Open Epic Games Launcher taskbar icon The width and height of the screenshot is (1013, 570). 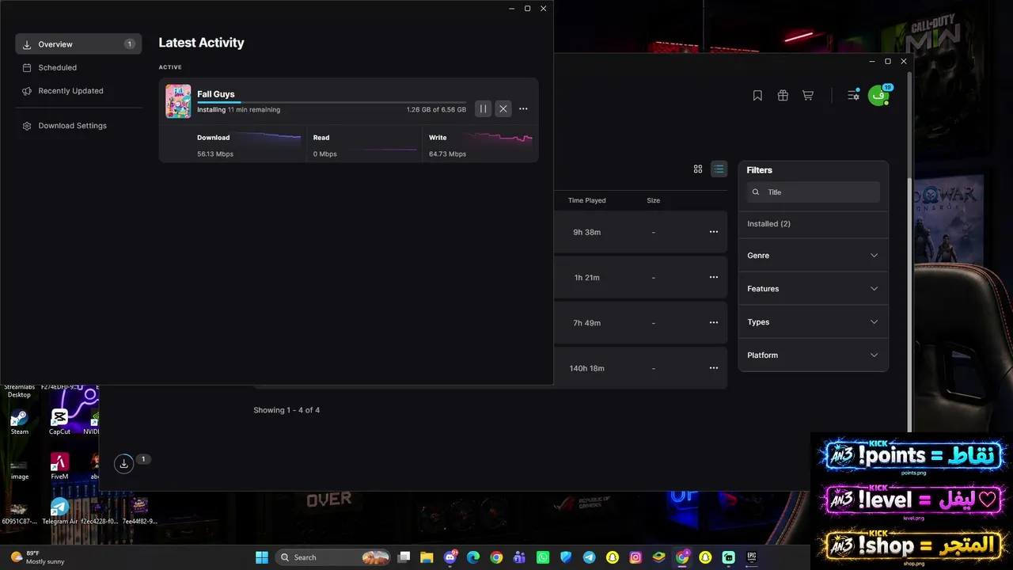752,557
